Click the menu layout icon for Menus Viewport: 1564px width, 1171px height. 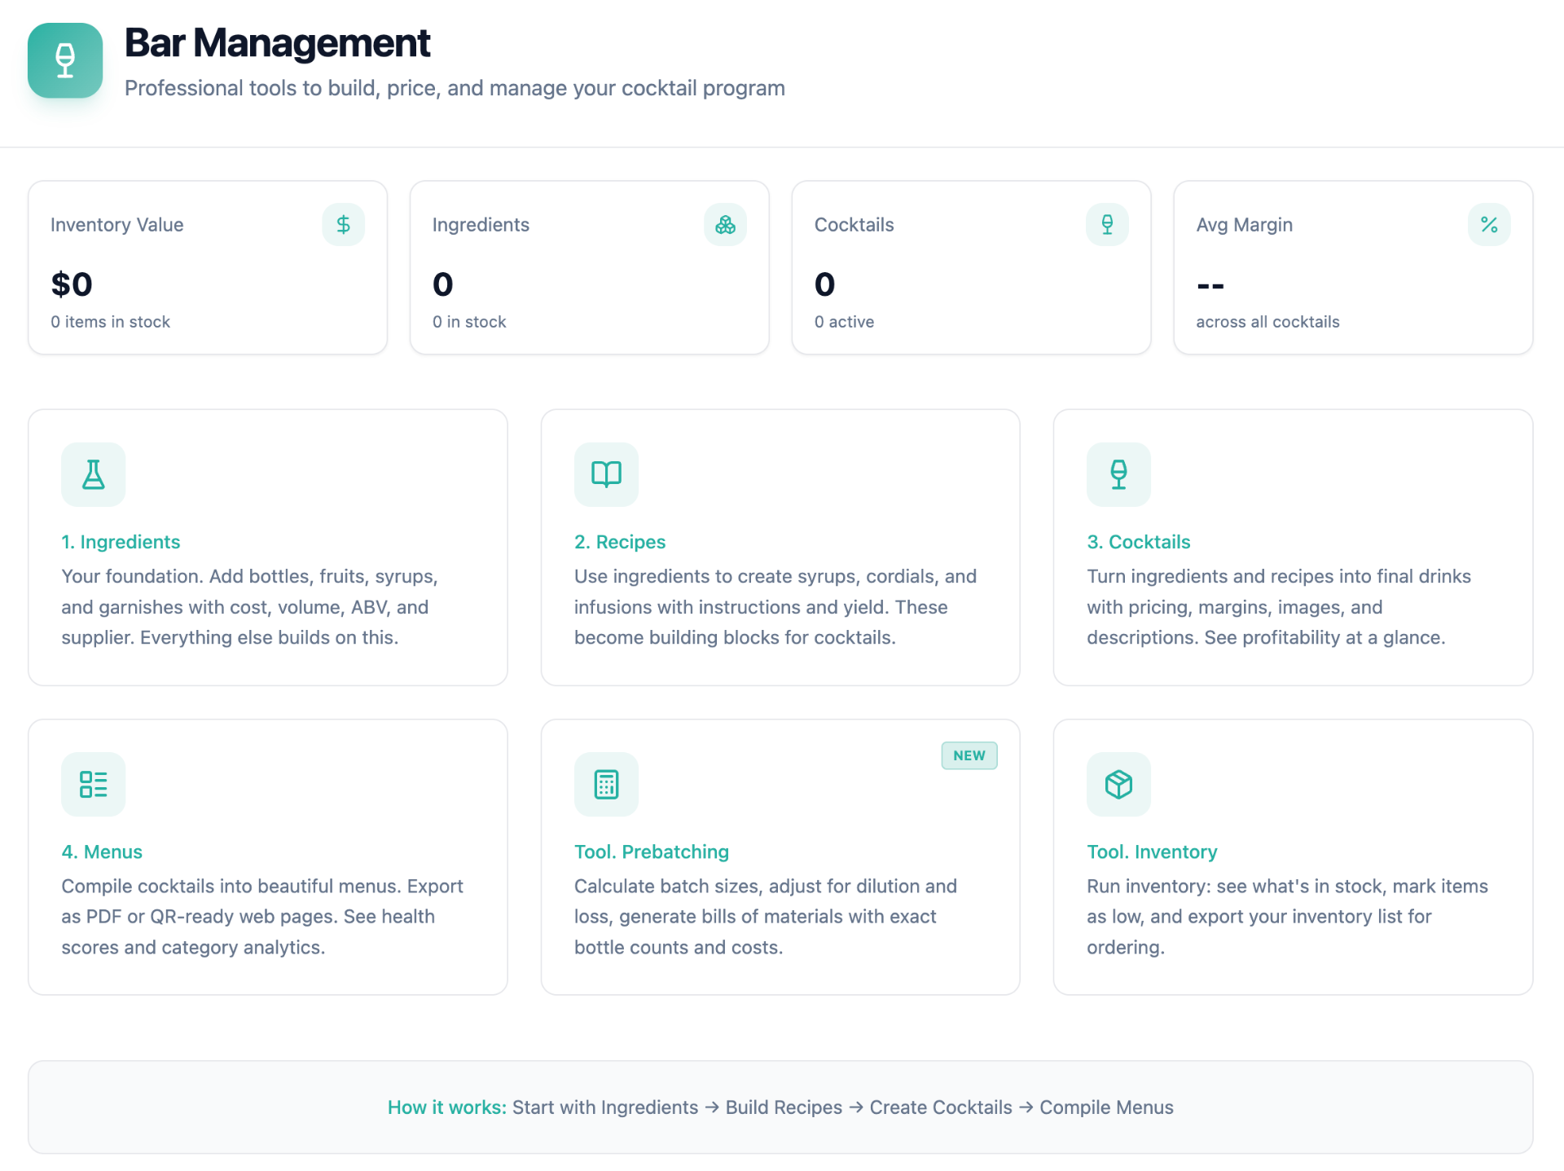click(93, 784)
